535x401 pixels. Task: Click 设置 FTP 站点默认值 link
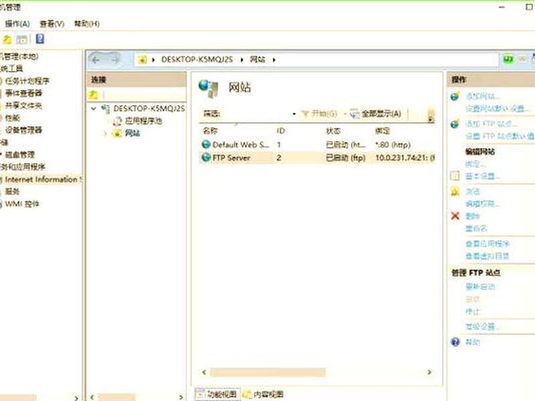coord(500,136)
